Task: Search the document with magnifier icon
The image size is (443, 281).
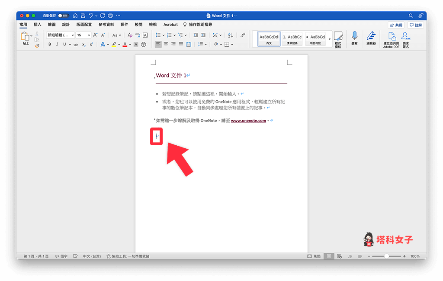Action: coord(411,16)
